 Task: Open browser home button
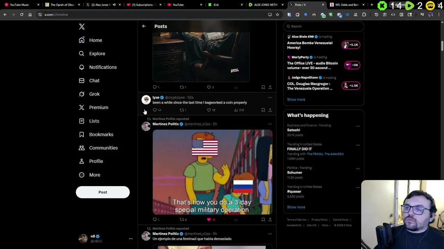point(30,15)
